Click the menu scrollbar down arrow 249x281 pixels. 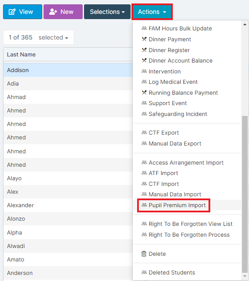(245, 276)
